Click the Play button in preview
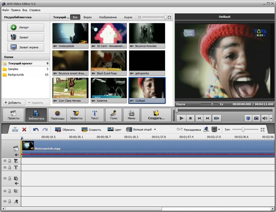This screenshot has width=276, height=212. pos(181,118)
